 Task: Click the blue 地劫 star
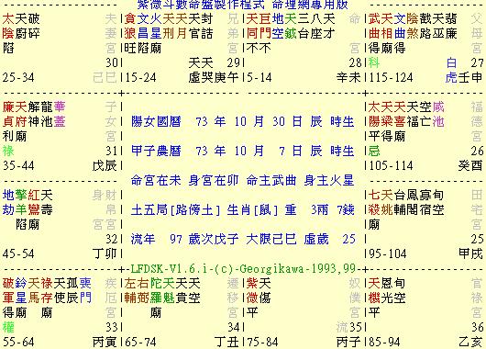(8, 202)
